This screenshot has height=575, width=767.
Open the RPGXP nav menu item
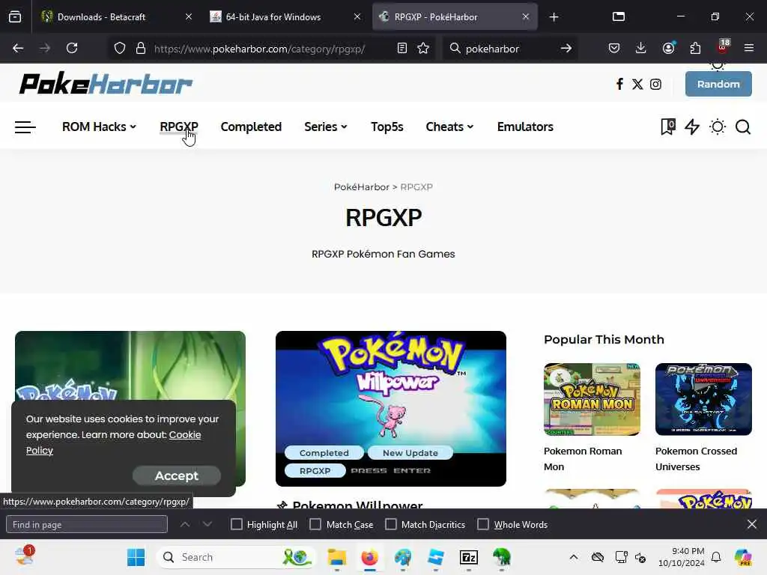coord(179,127)
